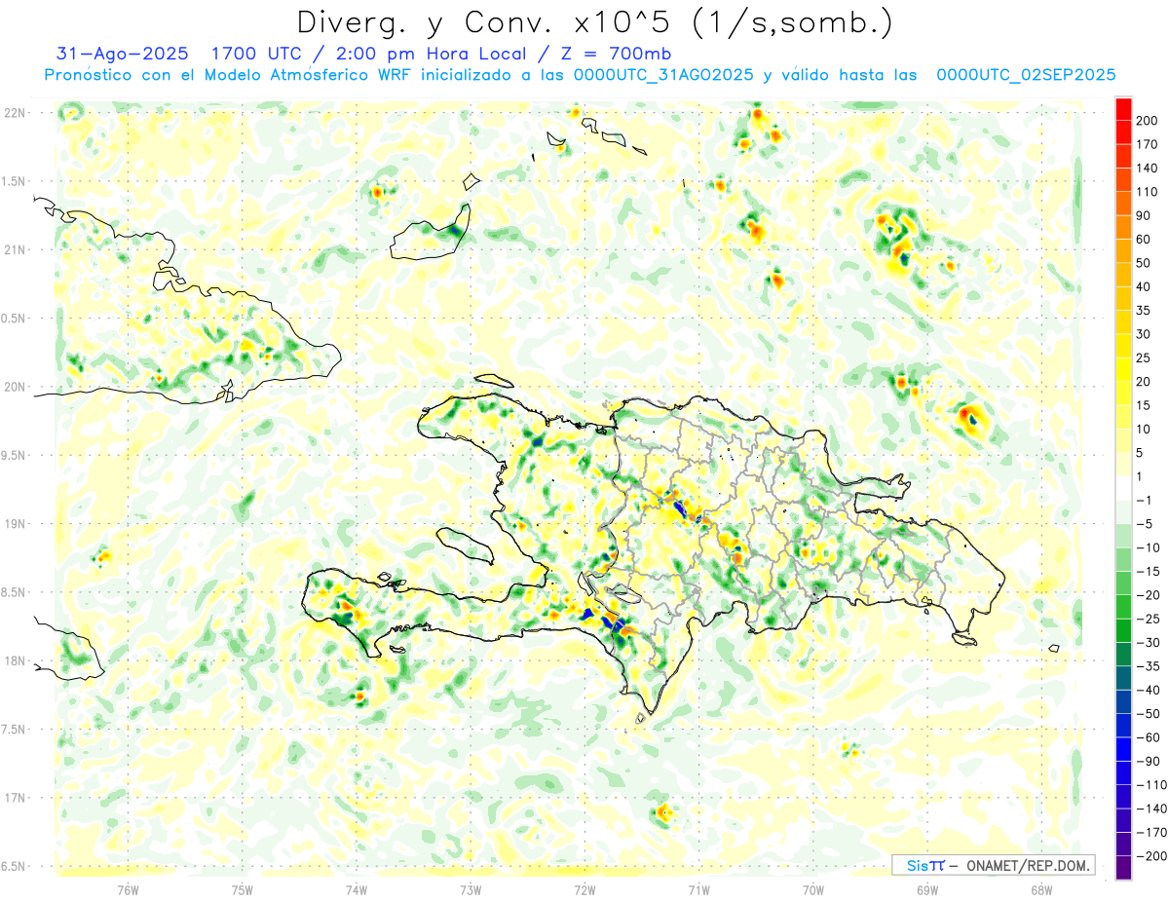
Task: Click the '72W' longitude label
Action: 584,890
